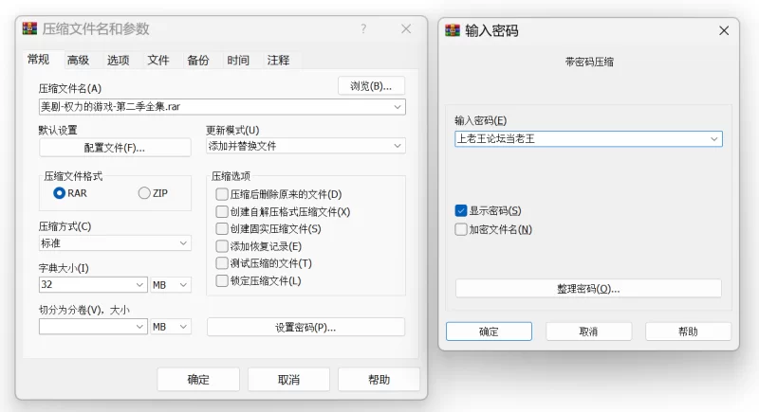This screenshot has width=759, height=412.
Task: Expand the password history dropdown arrow
Action: (x=713, y=139)
